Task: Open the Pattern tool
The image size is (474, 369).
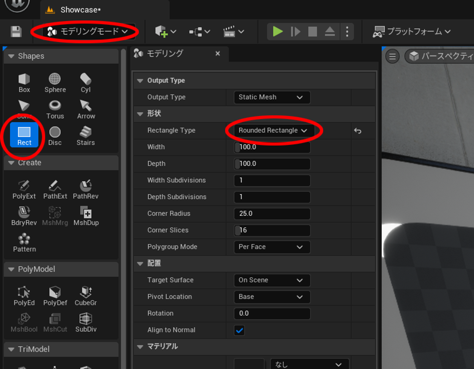Action: click(24, 243)
